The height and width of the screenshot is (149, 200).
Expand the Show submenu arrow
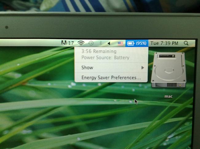(x=142, y=67)
